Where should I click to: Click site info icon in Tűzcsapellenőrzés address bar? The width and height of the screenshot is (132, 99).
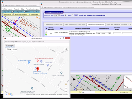42,7
